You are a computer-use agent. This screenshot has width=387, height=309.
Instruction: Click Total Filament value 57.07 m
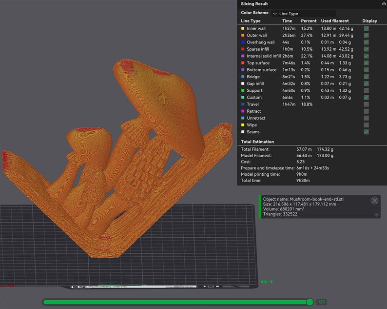304,149
